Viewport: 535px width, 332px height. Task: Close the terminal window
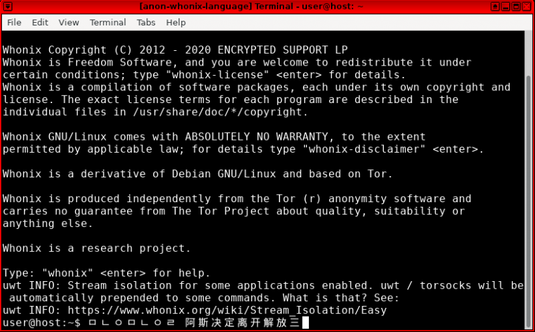pos(527,7)
